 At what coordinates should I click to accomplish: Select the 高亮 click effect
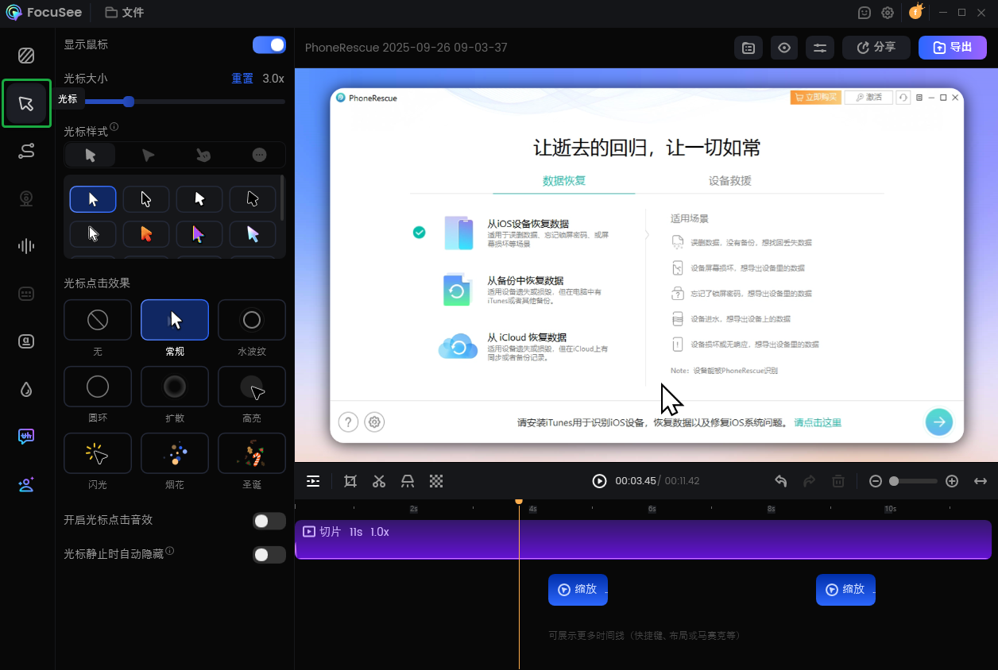[x=252, y=387]
